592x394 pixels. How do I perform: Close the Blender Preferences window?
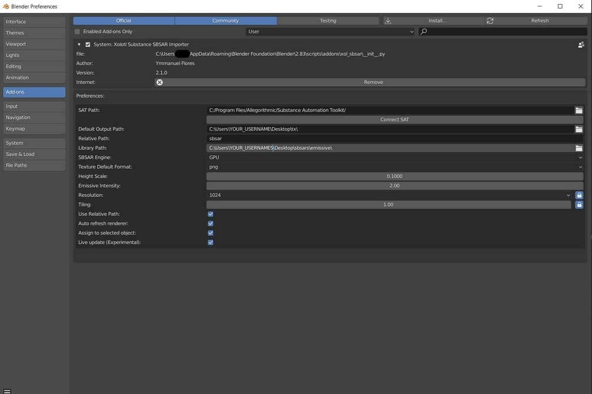581,6
